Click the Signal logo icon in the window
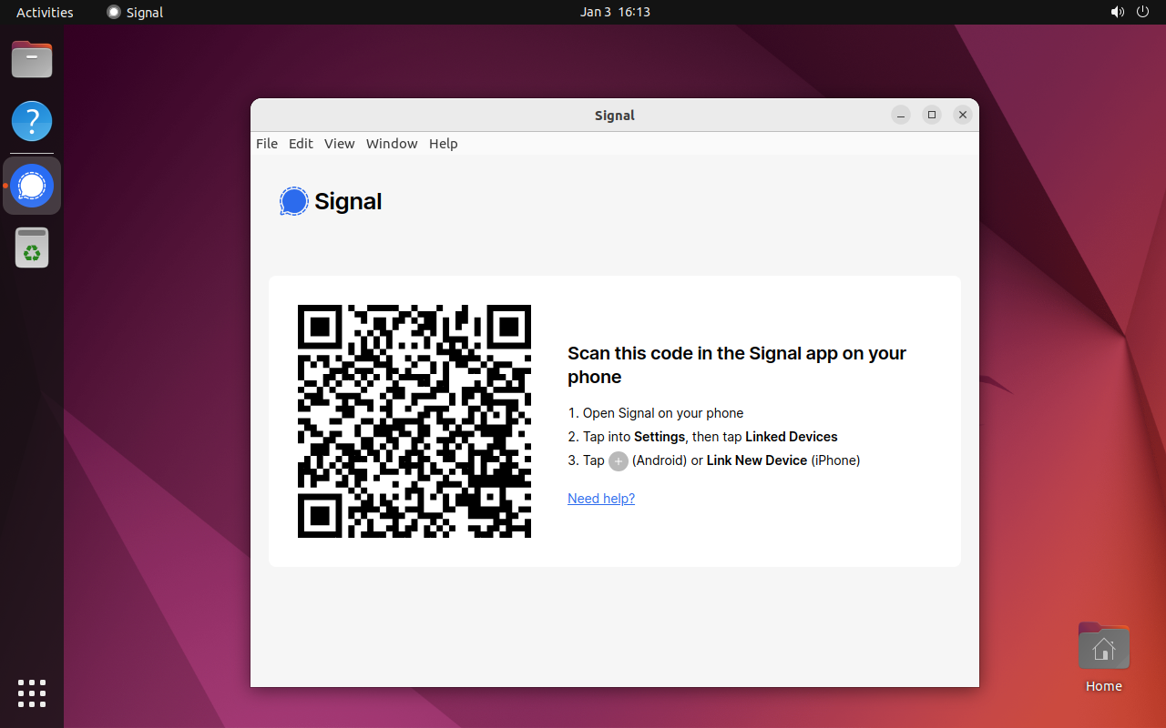1166x728 pixels. tap(294, 201)
